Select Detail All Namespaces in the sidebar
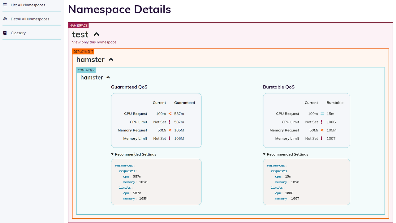This screenshot has width=396, height=223. point(30,19)
